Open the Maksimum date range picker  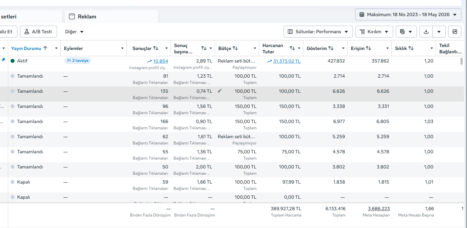tap(408, 14)
